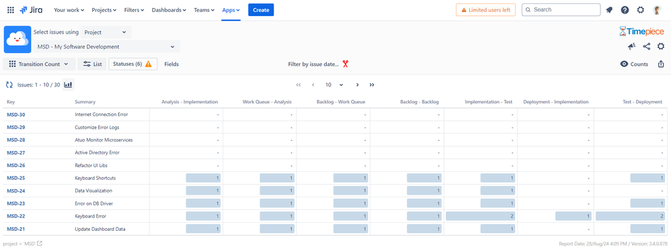The image size is (671, 251).
Task: Click summary Atuo Monitor Microservices
Action: 104,140
